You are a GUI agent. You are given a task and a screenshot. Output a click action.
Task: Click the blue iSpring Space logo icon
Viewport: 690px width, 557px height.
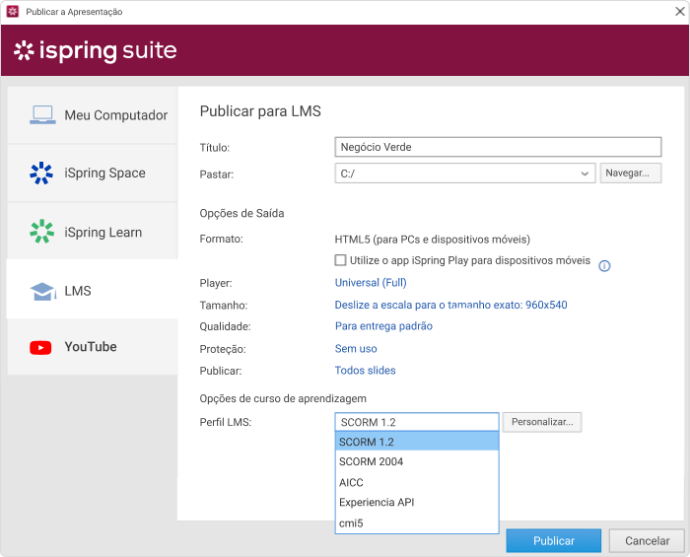click(x=41, y=173)
